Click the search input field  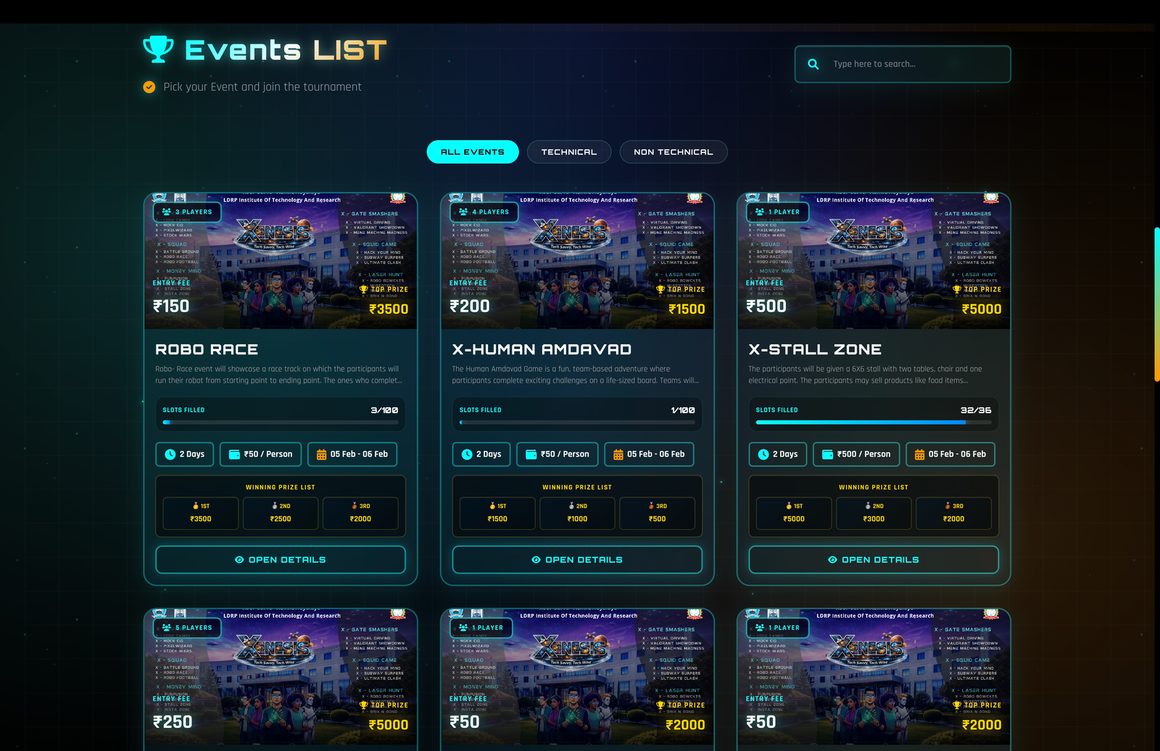click(903, 64)
